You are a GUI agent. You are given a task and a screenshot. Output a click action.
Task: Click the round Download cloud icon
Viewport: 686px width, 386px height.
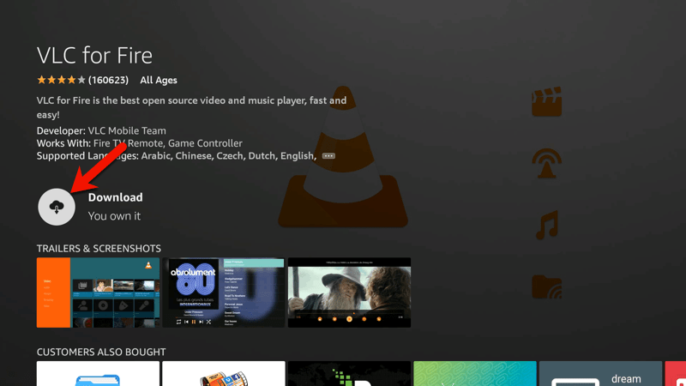tap(57, 207)
